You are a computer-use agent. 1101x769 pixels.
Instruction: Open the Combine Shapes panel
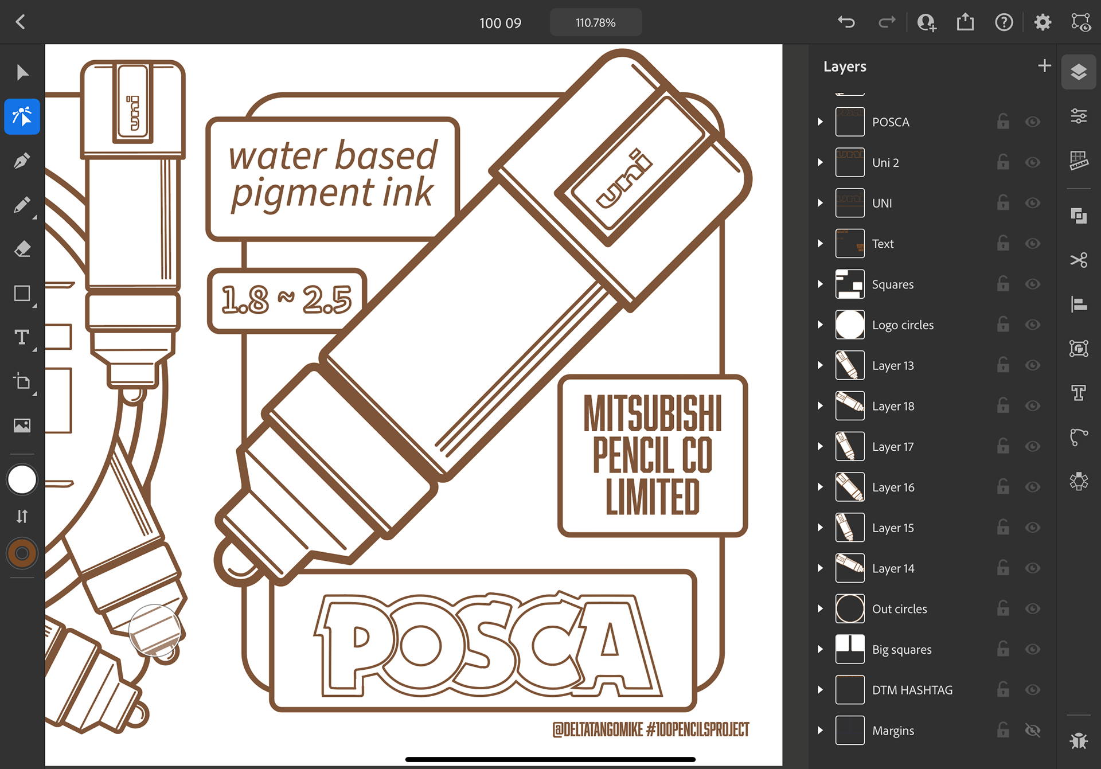click(1079, 216)
